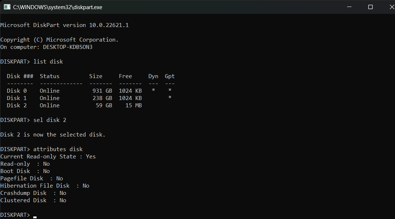Image resolution: width=395 pixels, height=219 pixels.
Task: Click the 'Disk ###' column header
Action: (x=20, y=76)
